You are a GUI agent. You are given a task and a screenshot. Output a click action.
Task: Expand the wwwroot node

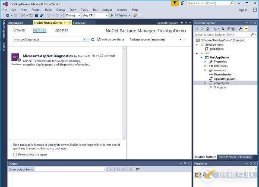(x=205, y=70)
